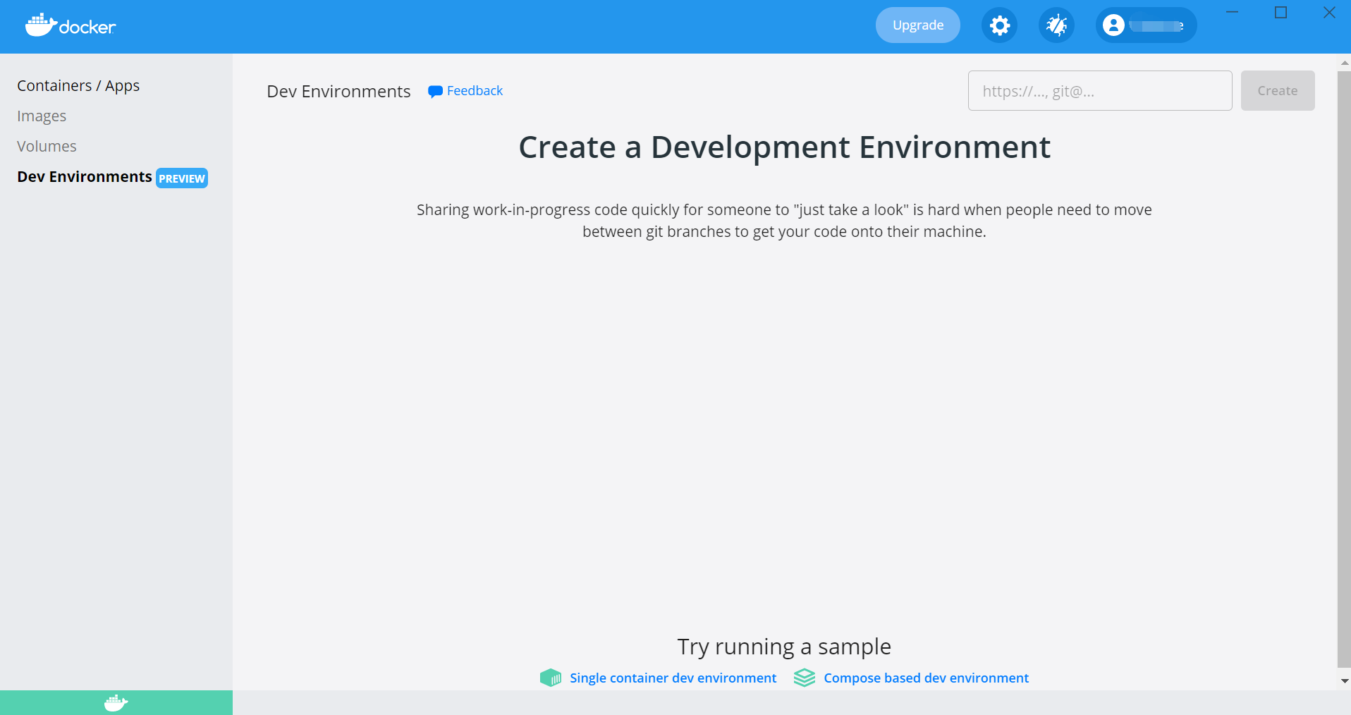
Task: Open Compose based dev environment sample
Action: (926, 678)
